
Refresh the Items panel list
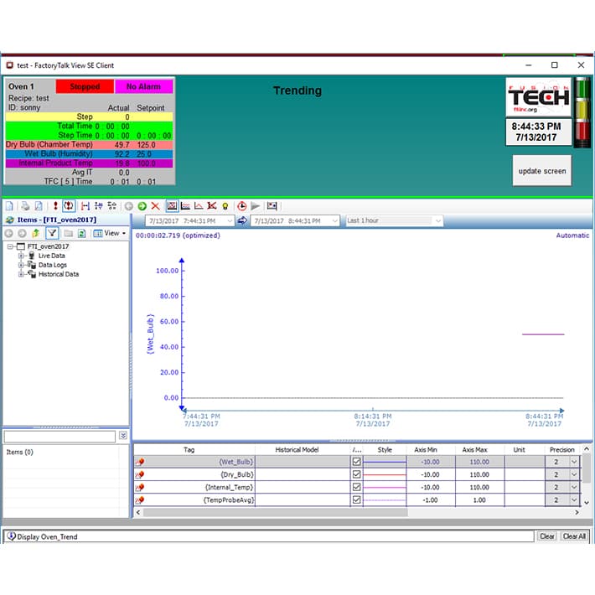tap(81, 233)
